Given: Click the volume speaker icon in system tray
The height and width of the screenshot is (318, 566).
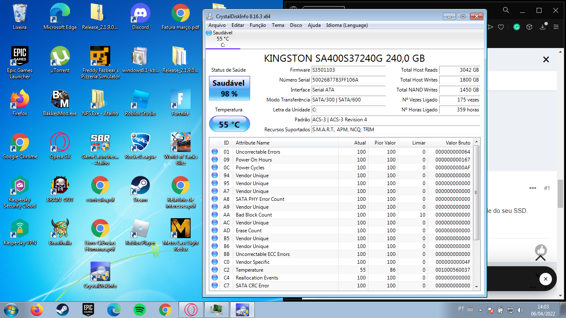Looking at the screenshot, I should click(520, 310).
